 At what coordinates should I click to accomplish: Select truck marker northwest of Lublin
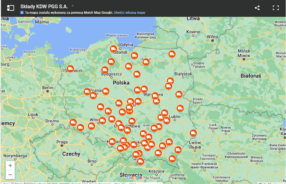click(164, 113)
